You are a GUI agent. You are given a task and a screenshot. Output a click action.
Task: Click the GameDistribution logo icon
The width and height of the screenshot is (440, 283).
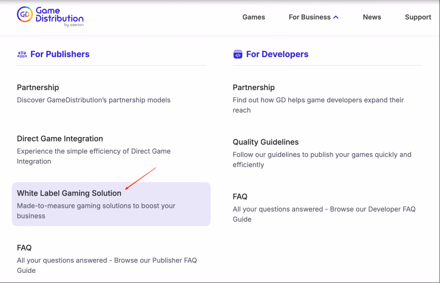[x=25, y=14]
